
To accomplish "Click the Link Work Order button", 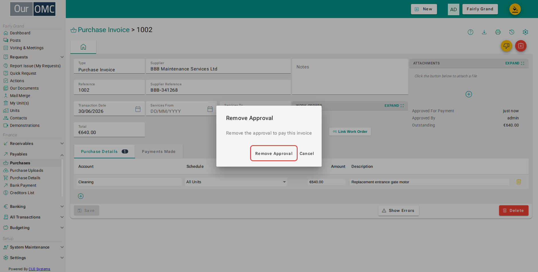I will tap(350, 132).
